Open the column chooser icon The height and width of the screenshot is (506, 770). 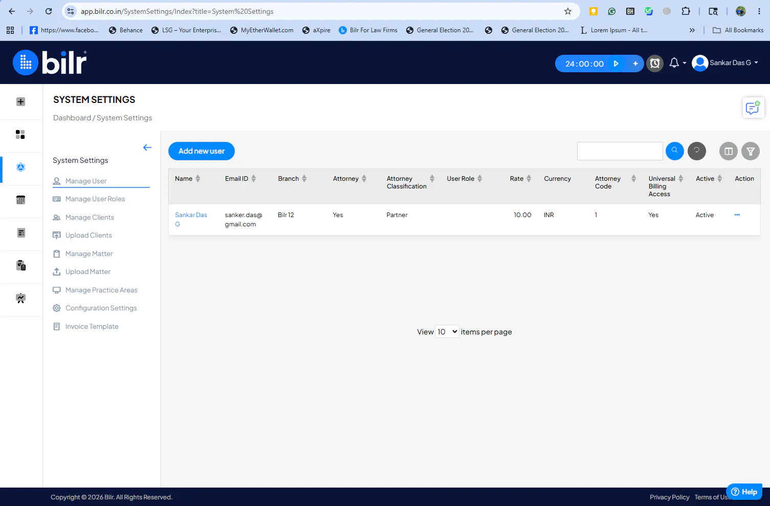[x=729, y=151]
